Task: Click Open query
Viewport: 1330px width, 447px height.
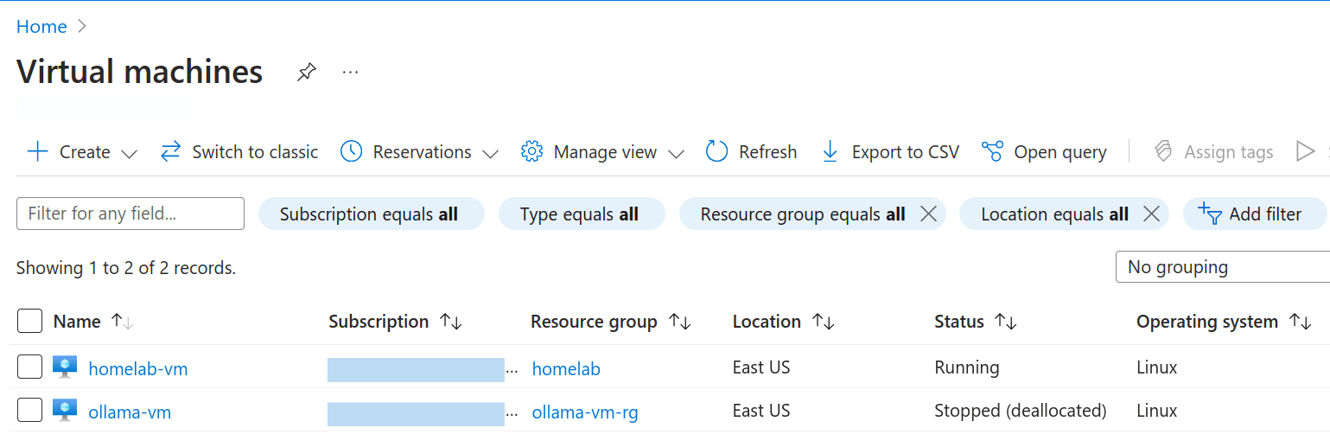Action: [1044, 152]
